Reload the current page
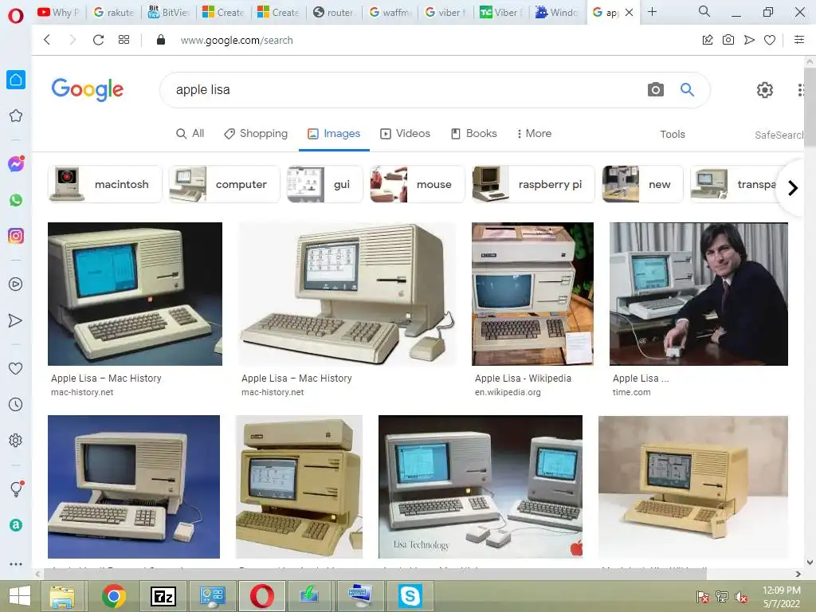 (98, 40)
